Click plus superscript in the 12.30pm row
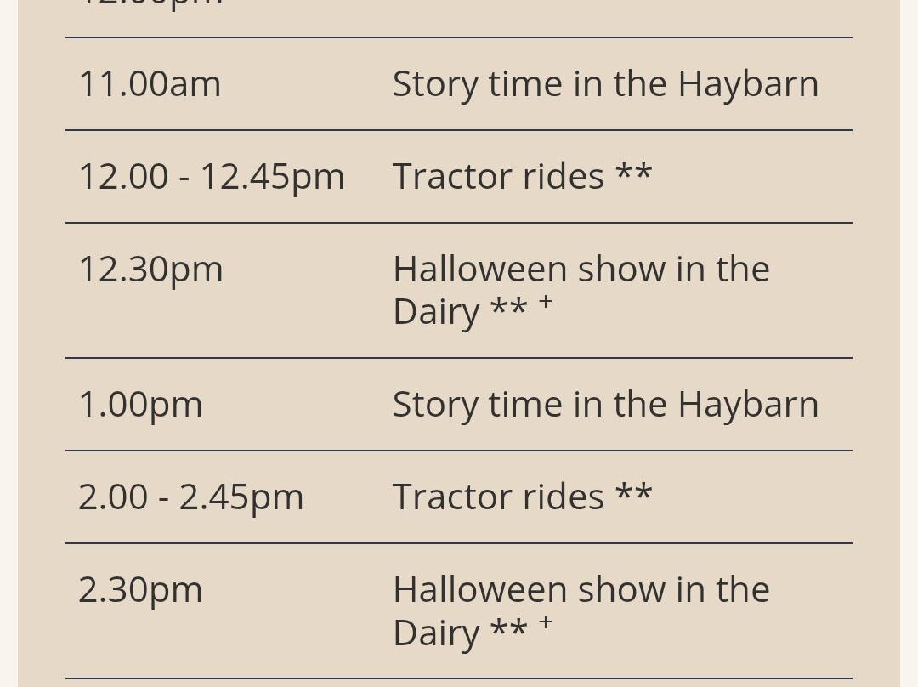 click(x=546, y=302)
